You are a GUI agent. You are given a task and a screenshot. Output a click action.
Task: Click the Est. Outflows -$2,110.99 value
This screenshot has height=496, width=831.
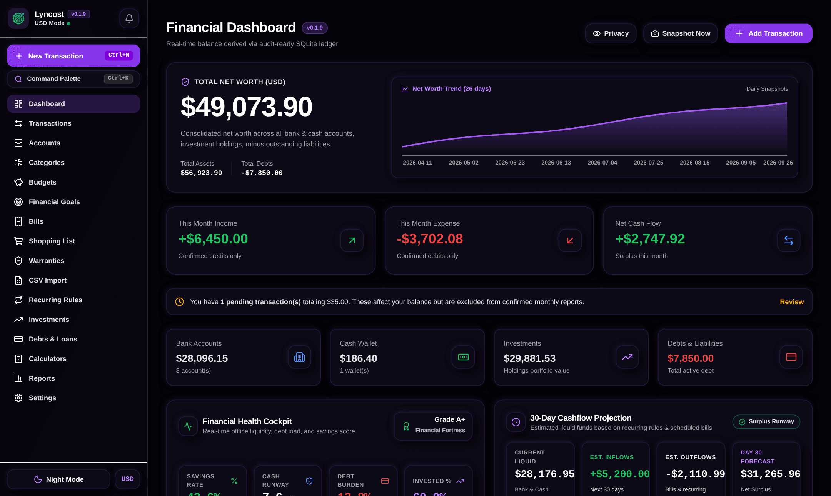pos(695,474)
